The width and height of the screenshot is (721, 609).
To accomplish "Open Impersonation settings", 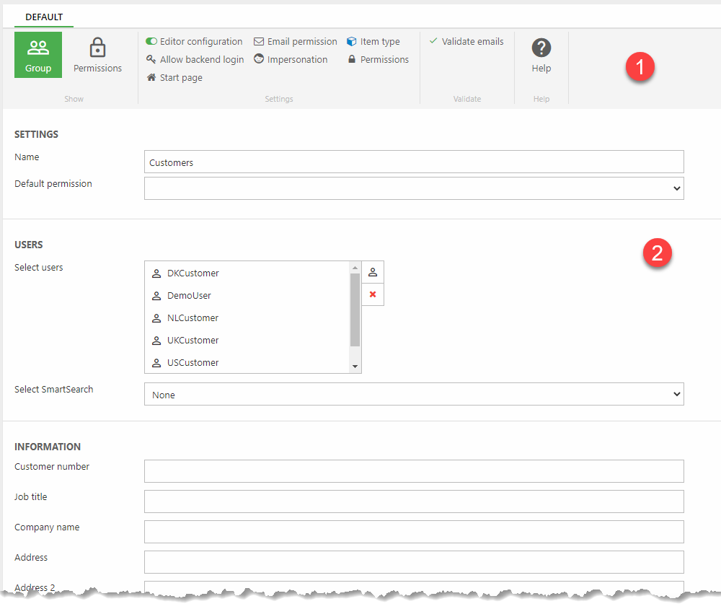I will pos(291,60).
